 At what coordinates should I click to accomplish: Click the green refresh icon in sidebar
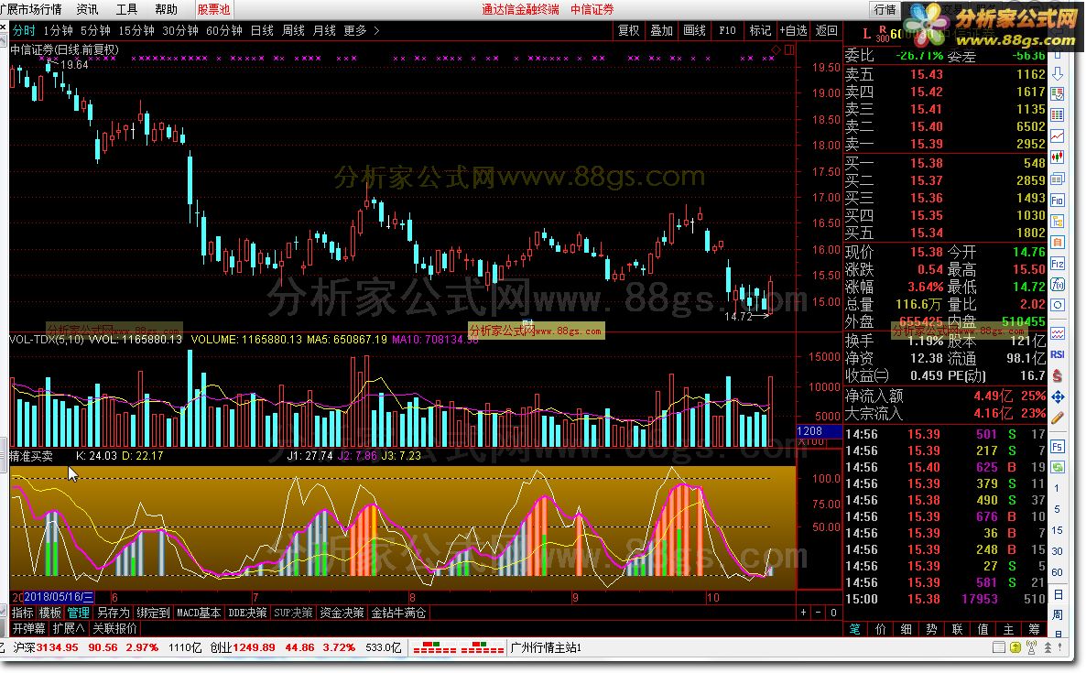click(1057, 467)
